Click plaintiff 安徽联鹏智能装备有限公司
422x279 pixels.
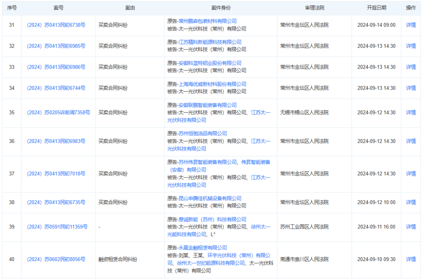(x=207, y=105)
